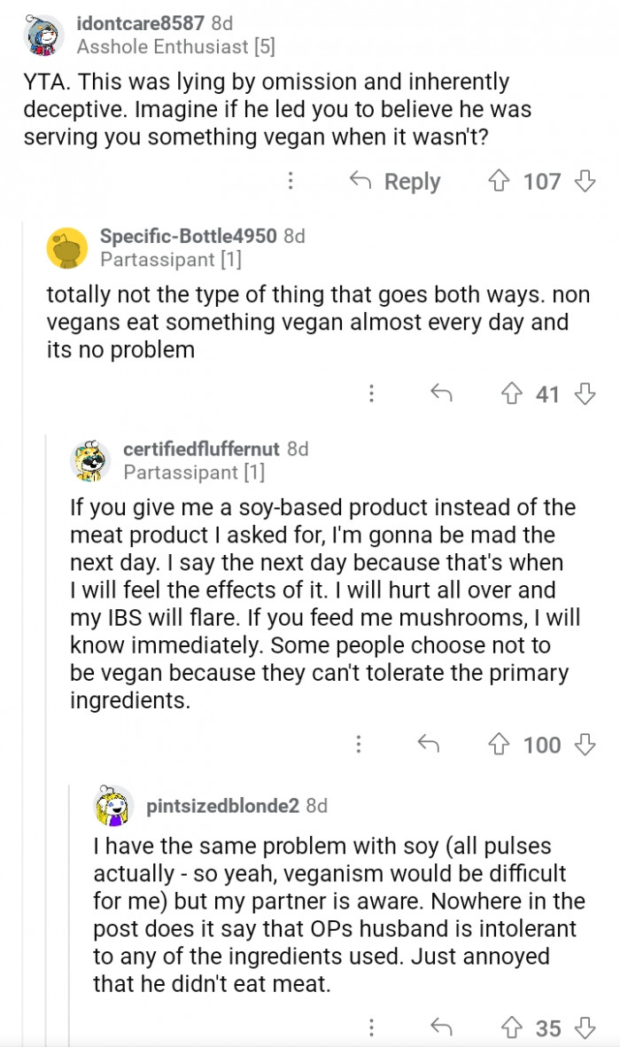Downvote the comment with 107 points
Image resolution: width=620 pixels, height=1047 pixels.
click(x=585, y=182)
